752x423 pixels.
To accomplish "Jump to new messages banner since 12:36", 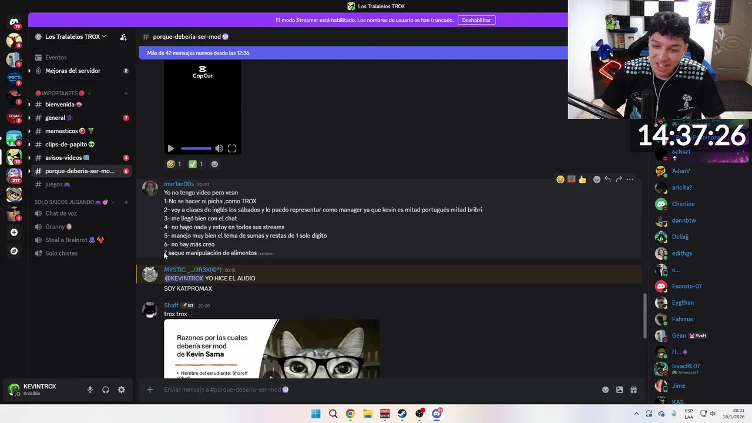I will coord(353,53).
